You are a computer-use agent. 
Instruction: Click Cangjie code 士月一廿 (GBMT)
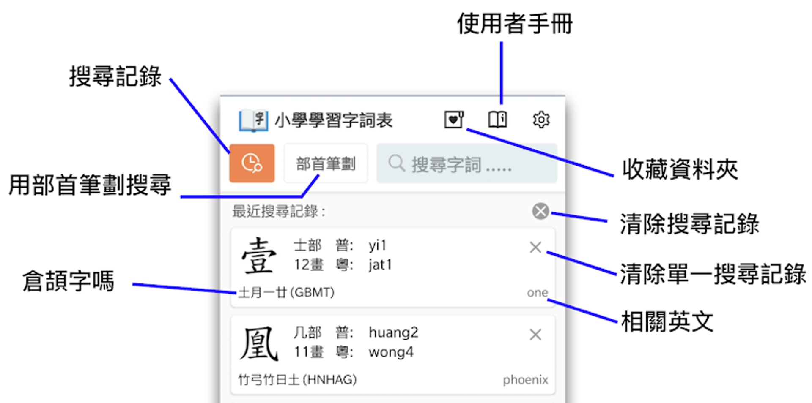click(x=286, y=292)
